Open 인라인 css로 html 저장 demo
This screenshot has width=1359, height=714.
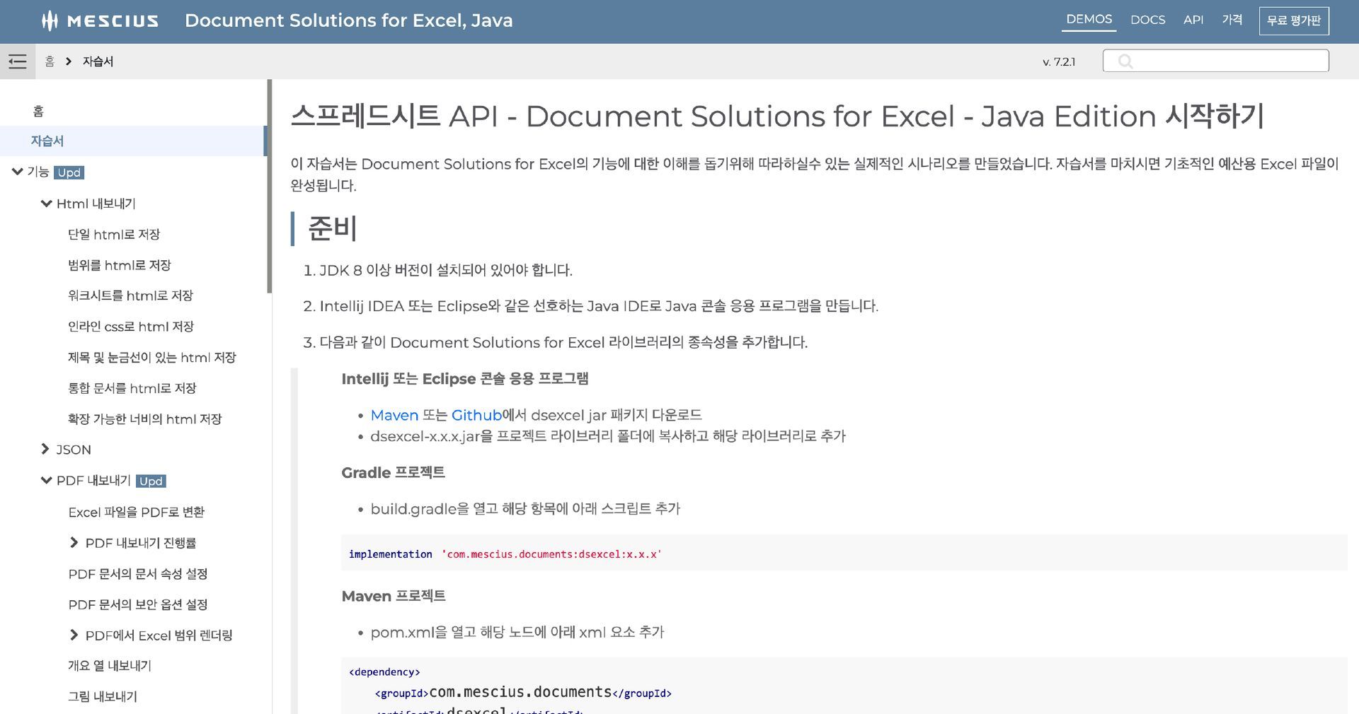point(131,327)
